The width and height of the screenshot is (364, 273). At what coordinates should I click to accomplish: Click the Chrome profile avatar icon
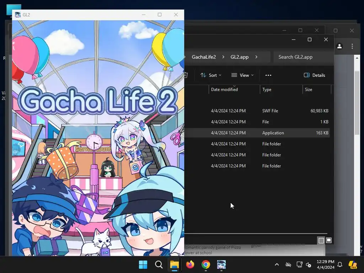[x=339, y=46]
